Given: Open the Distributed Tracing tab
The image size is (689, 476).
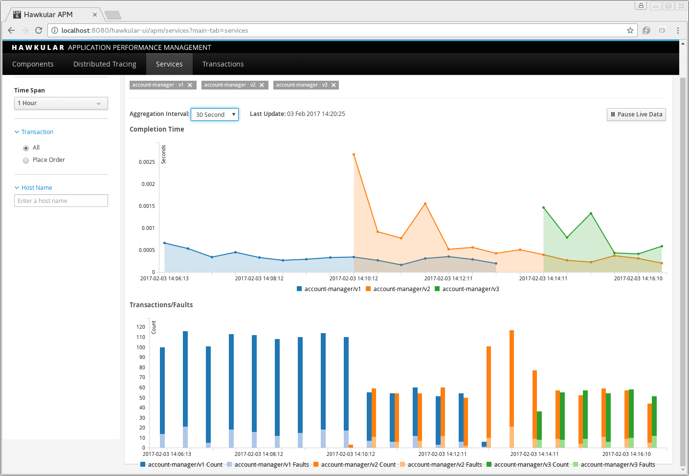Looking at the screenshot, I should [105, 64].
